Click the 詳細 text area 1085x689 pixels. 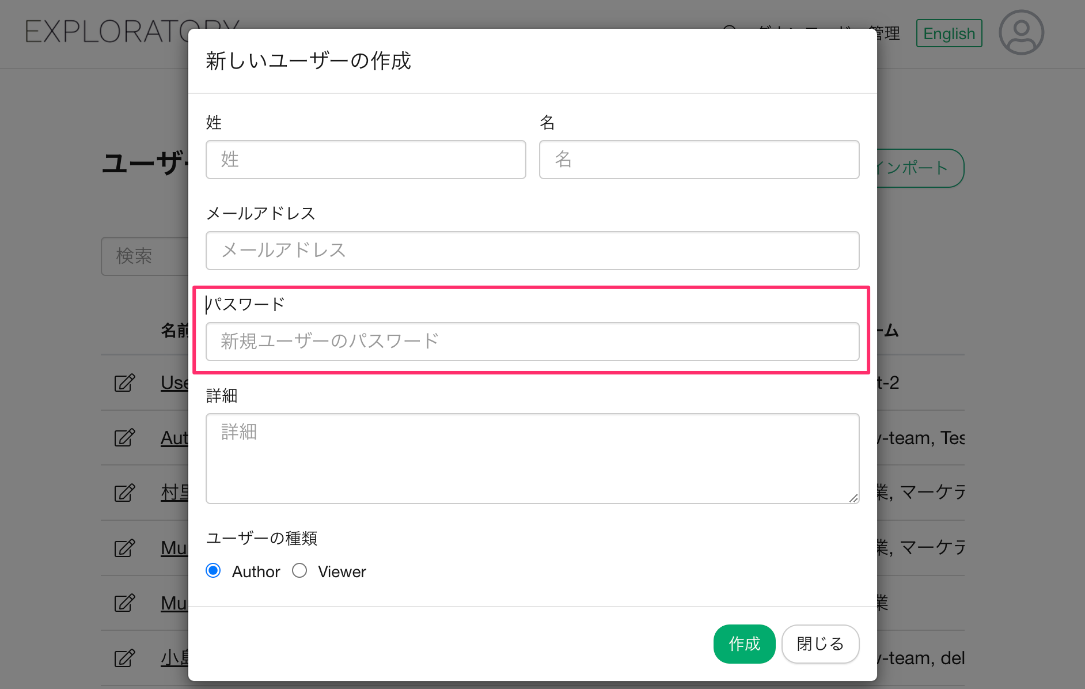point(533,459)
